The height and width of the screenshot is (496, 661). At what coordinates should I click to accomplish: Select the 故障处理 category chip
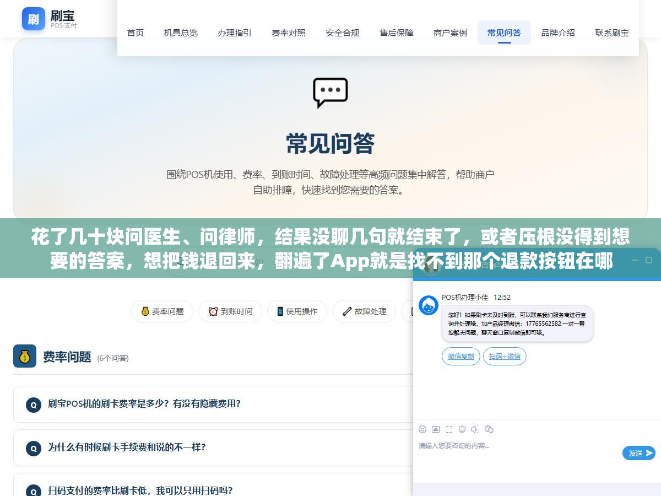click(364, 311)
